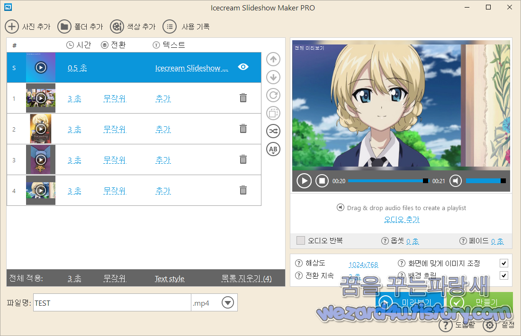This screenshot has width=521, height=336.
Task: Click the duplicate slide icon
Action: coord(273,113)
